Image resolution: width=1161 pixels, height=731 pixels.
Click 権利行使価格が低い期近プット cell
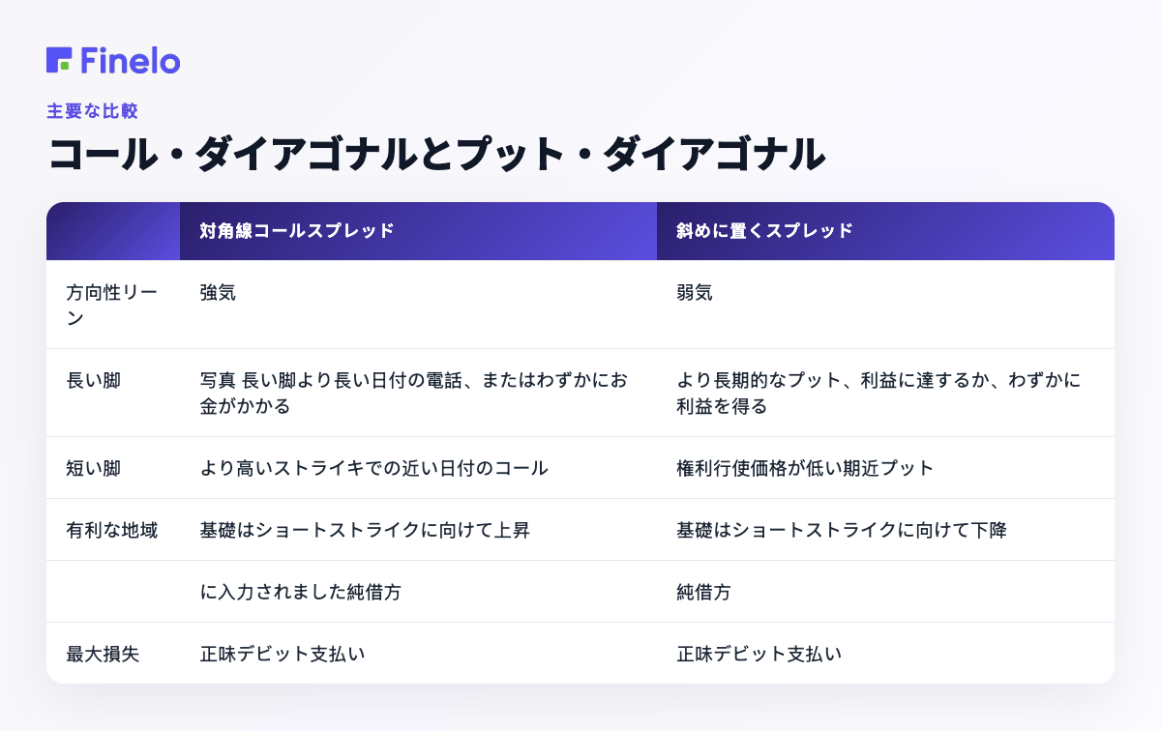tap(805, 468)
